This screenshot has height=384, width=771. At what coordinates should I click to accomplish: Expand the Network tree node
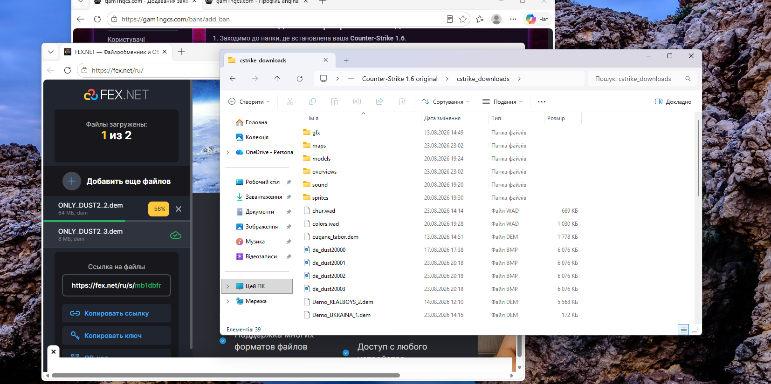pyautogui.click(x=228, y=301)
